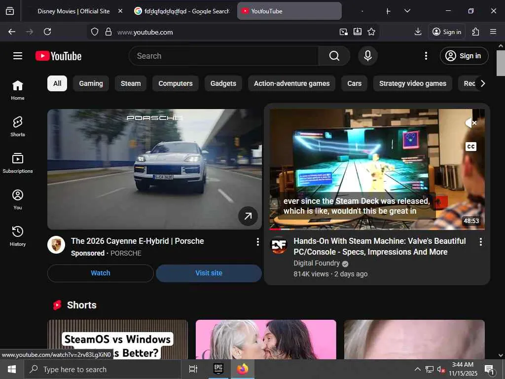Image resolution: width=505 pixels, height=379 pixels.
Task: Click the browser back arrow
Action: tap(12, 32)
